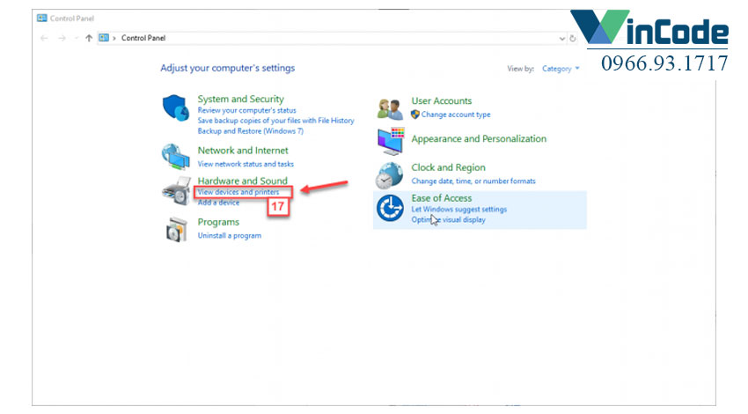The width and height of the screenshot is (748, 414).
Task: Click Let Windows suggest settings link
Action: click(x=458, y=210)
